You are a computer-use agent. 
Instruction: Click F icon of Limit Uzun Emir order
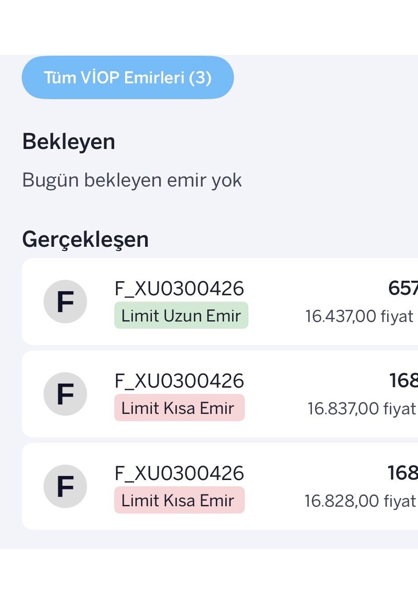tap(65, 302)
